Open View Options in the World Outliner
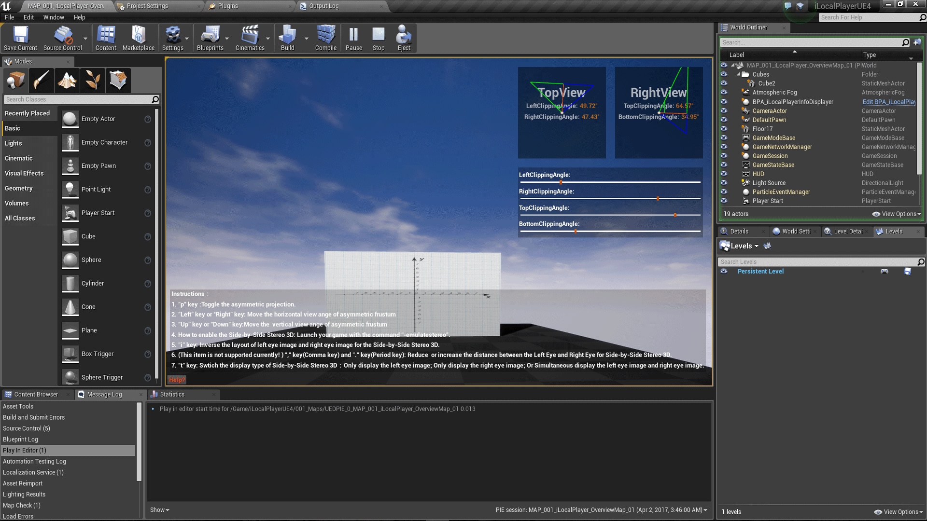This screenshot has width=927, height=521. point(896,214)
